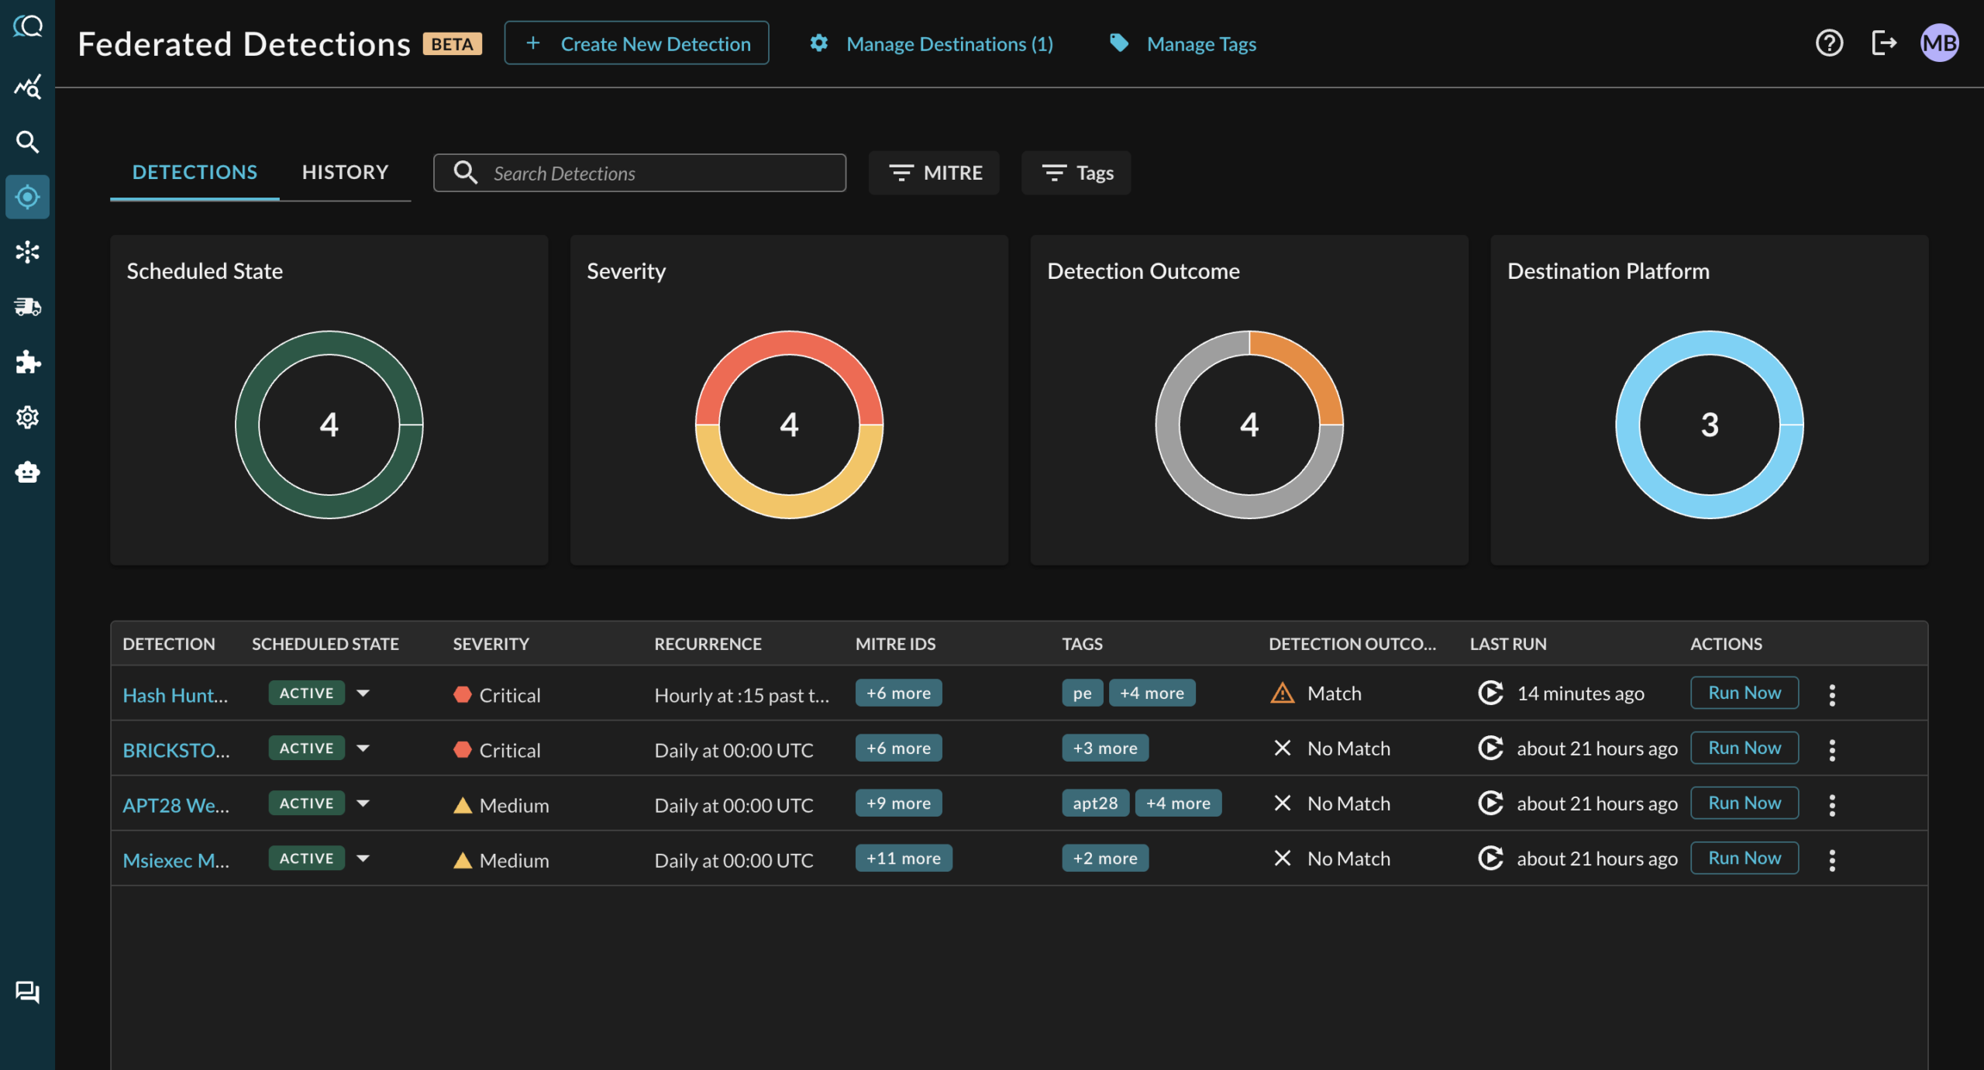This screenshot has width=1984, height=1070.
Task: Select the search icon in the left sidebar
Action: tap(27, 142)
